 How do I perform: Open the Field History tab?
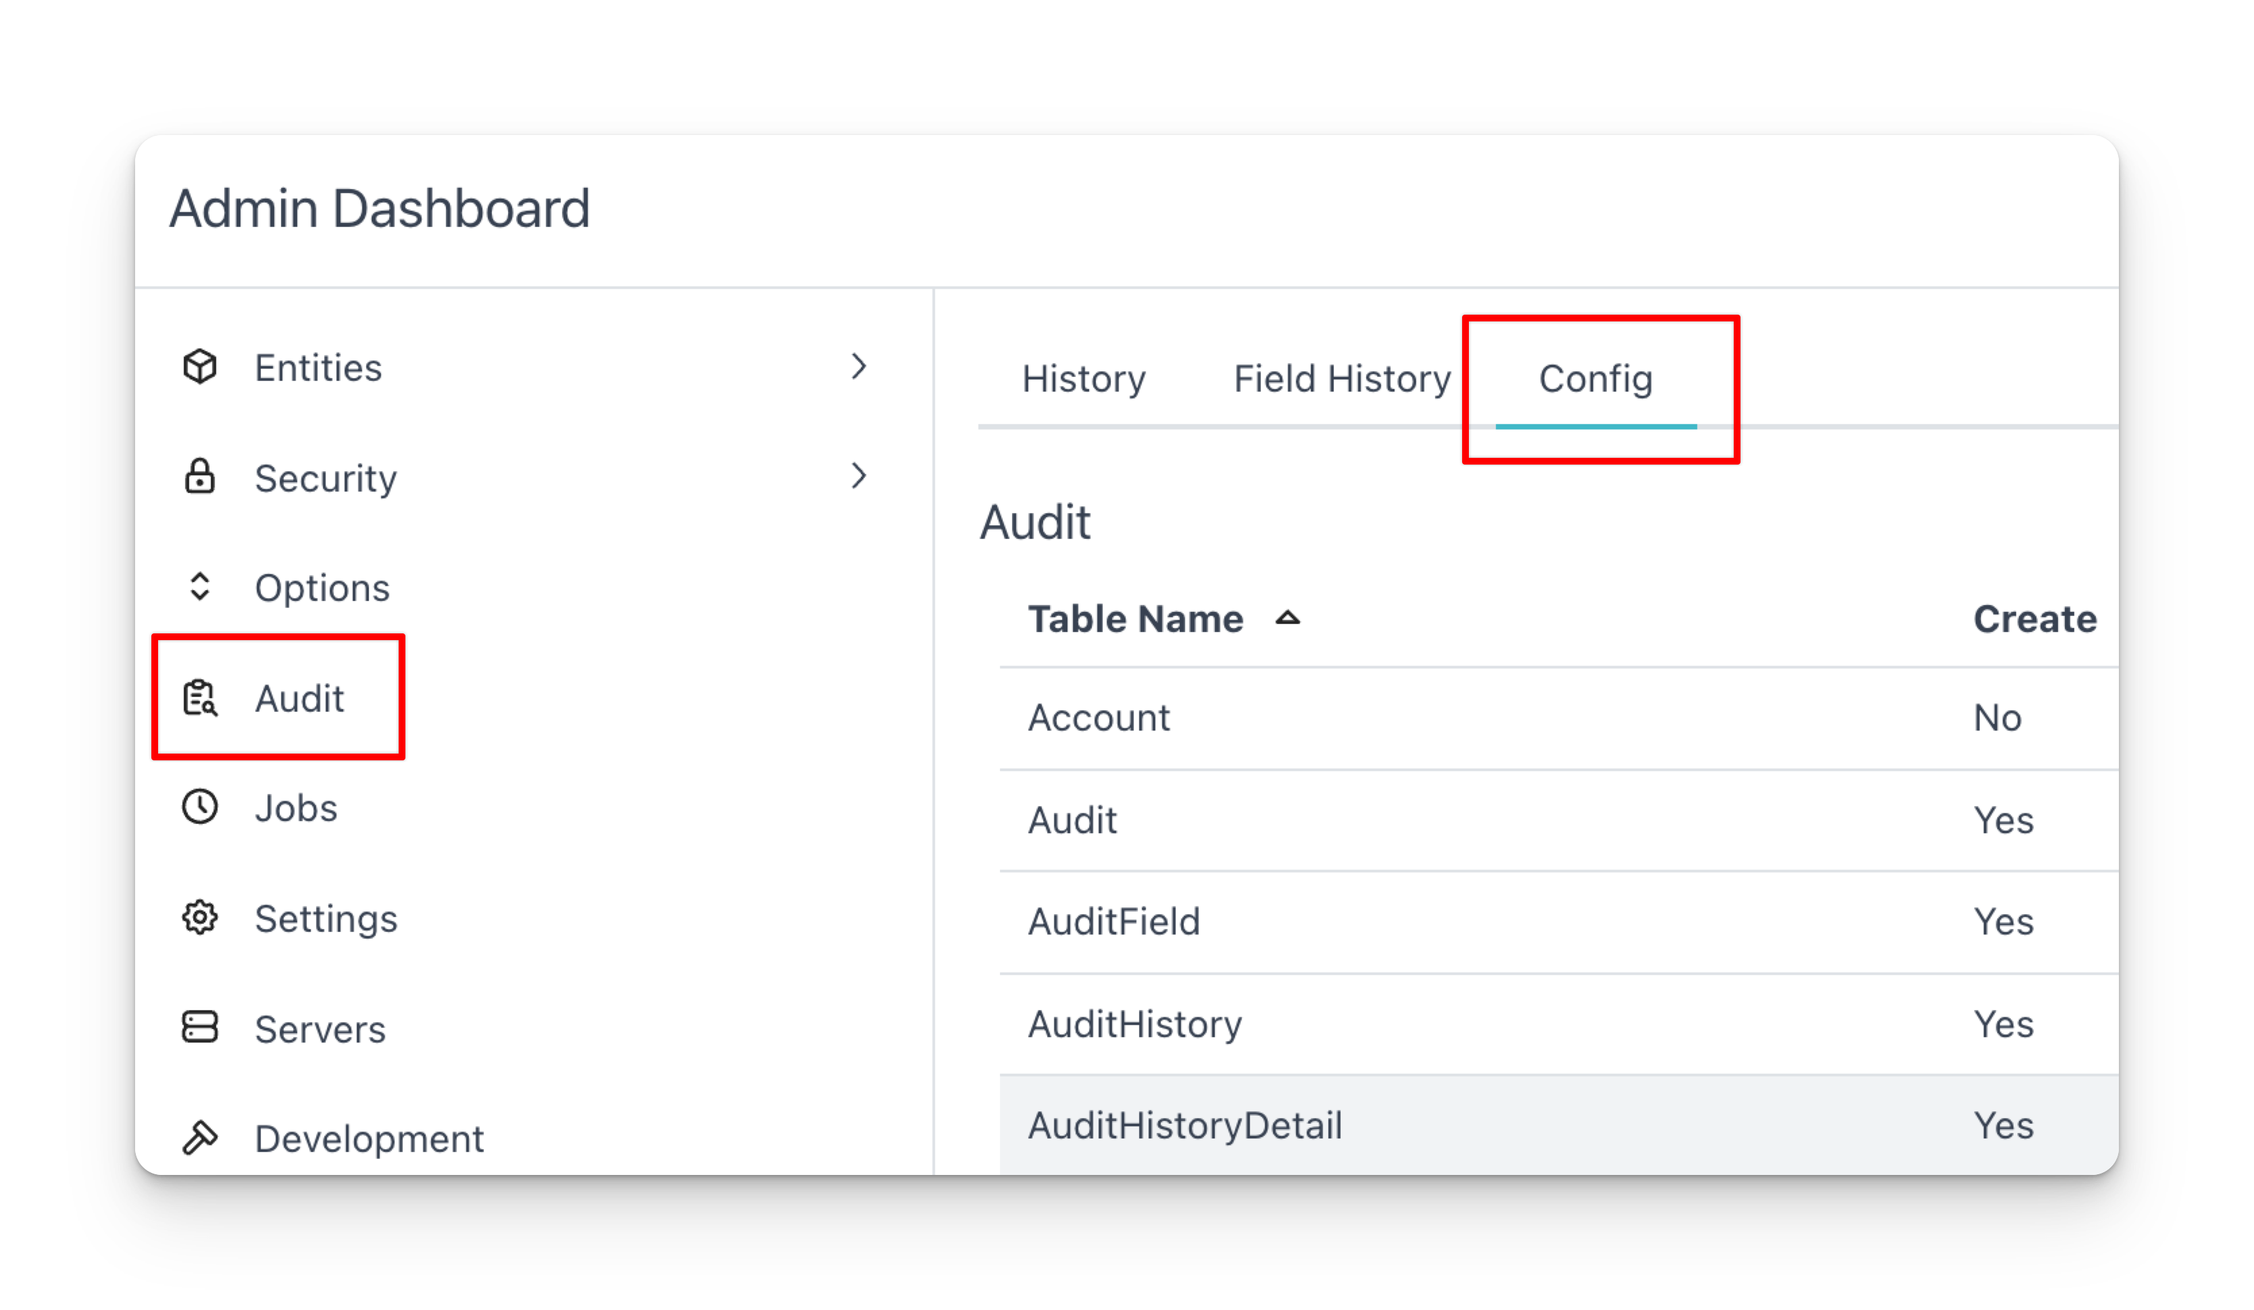[x=1342, y=379]
